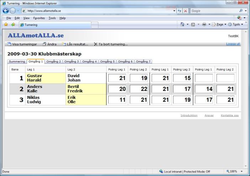Click the browser Back arrow button

tap(5, 11)
